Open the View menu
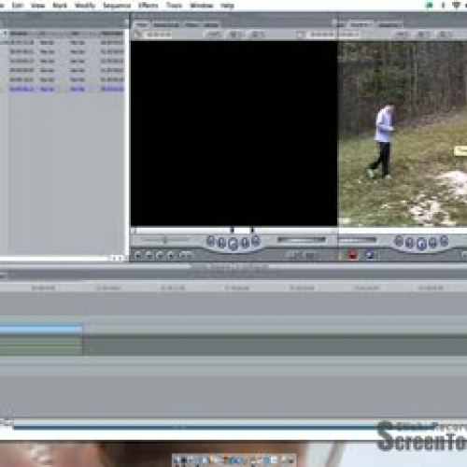 (x=38, y=6)
